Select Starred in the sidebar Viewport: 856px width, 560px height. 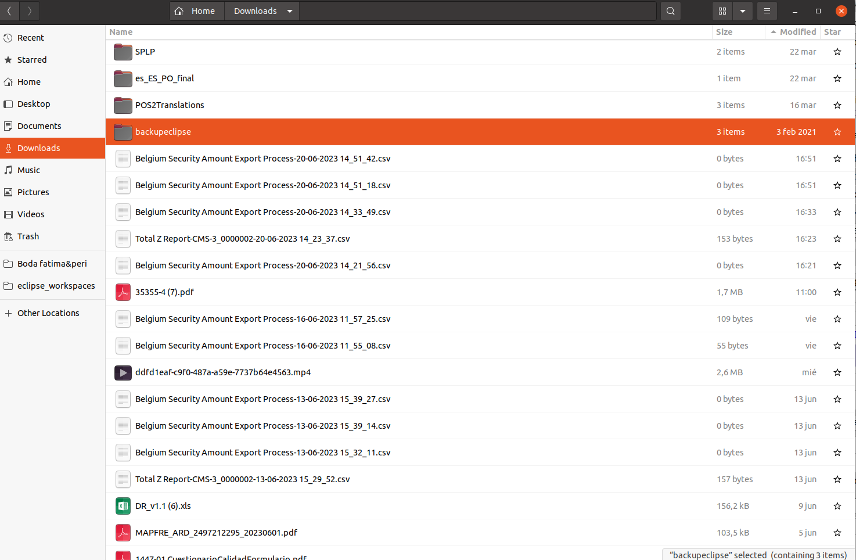(x=32, y=60)
